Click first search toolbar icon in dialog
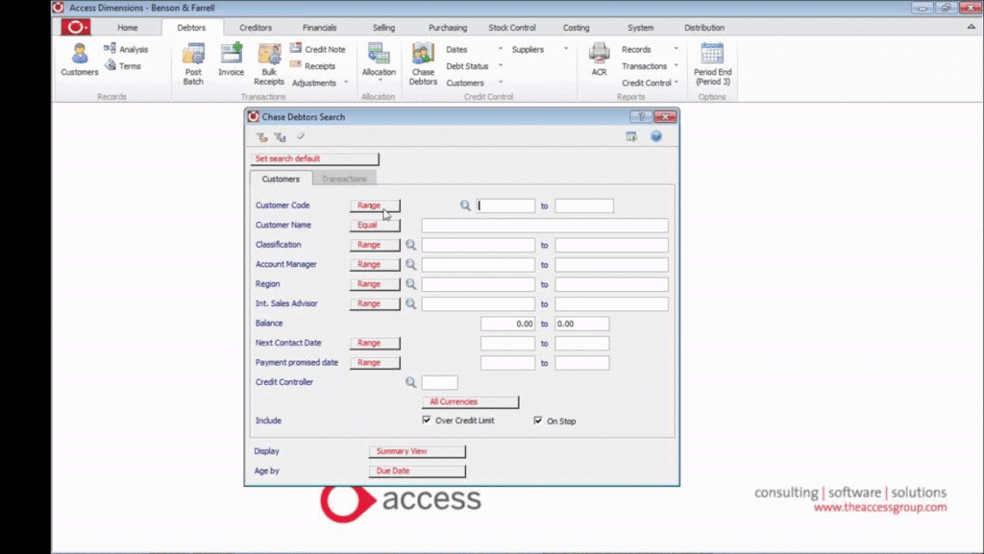984x554 pixels. (261, 136)
